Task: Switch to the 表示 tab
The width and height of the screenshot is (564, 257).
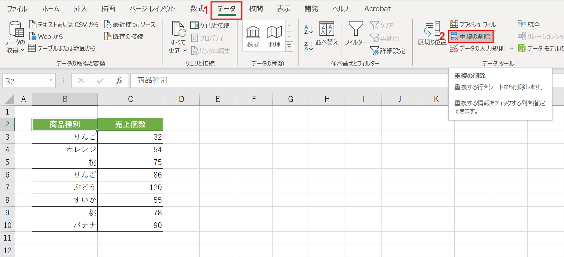Action: pyautogui.click(x=284, y=9)
